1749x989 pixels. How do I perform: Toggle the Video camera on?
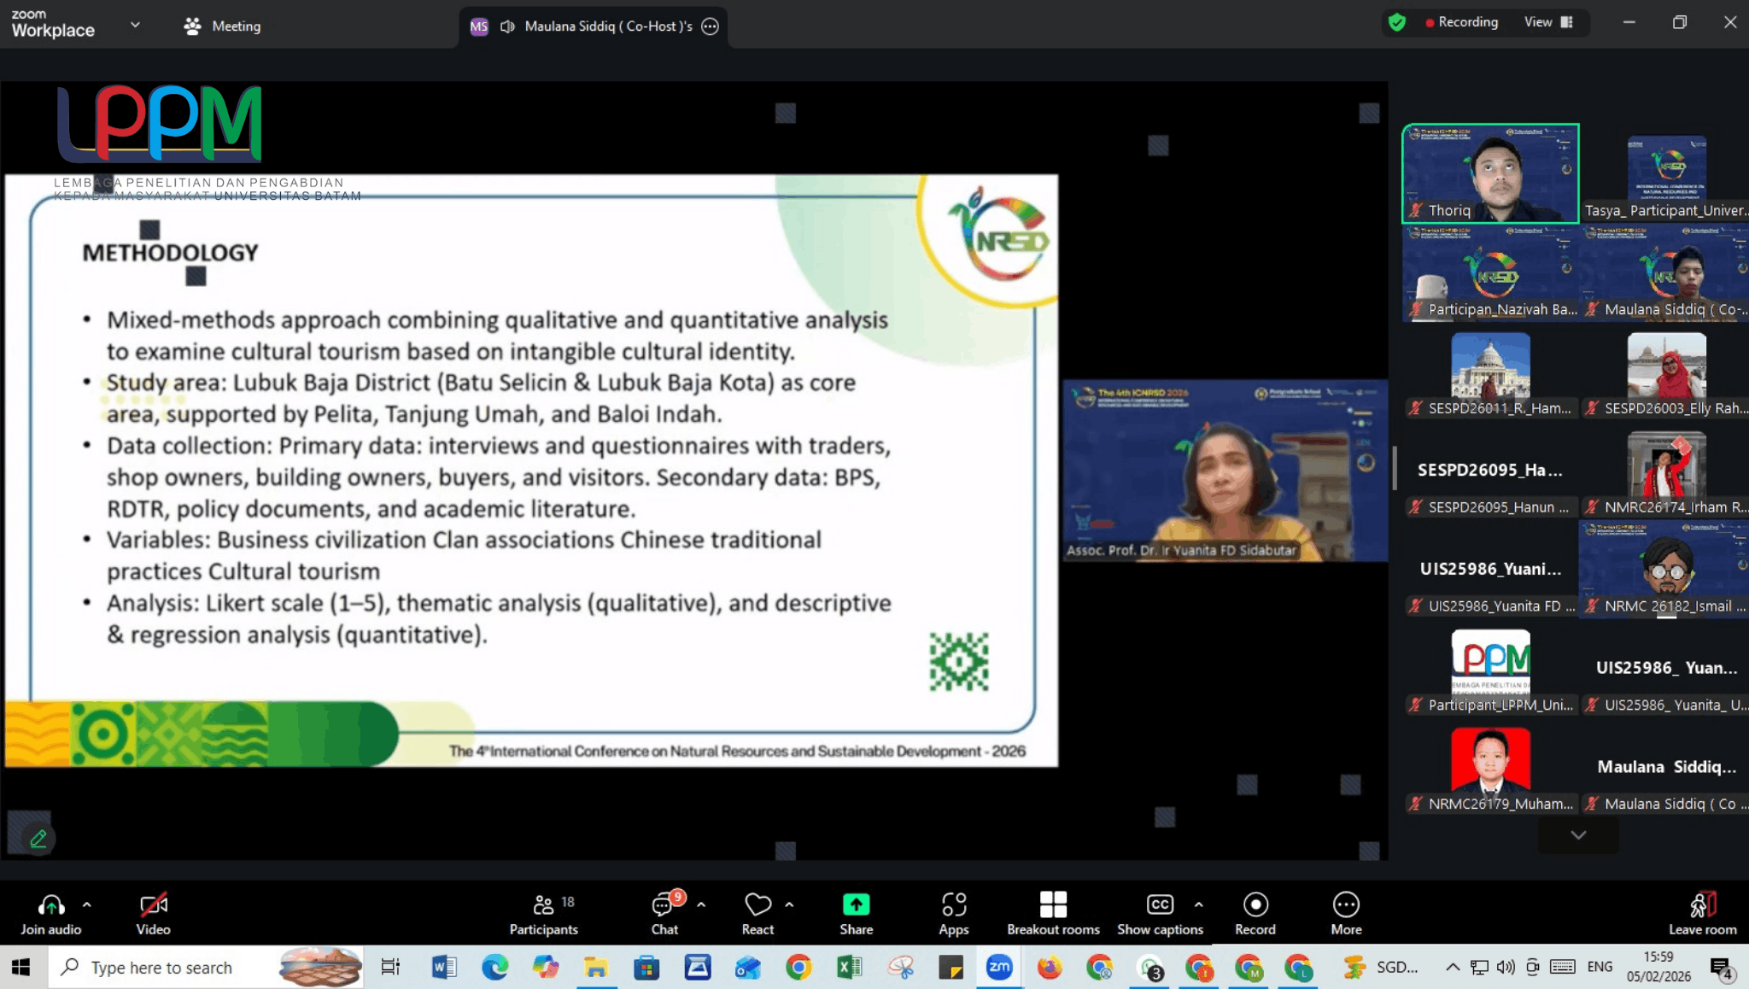[x=154, y=914]
